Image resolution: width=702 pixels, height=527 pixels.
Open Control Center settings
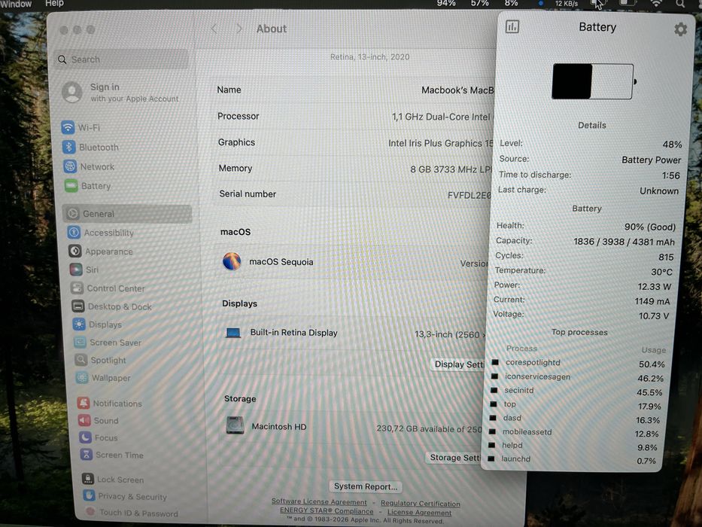coord(108,288)
